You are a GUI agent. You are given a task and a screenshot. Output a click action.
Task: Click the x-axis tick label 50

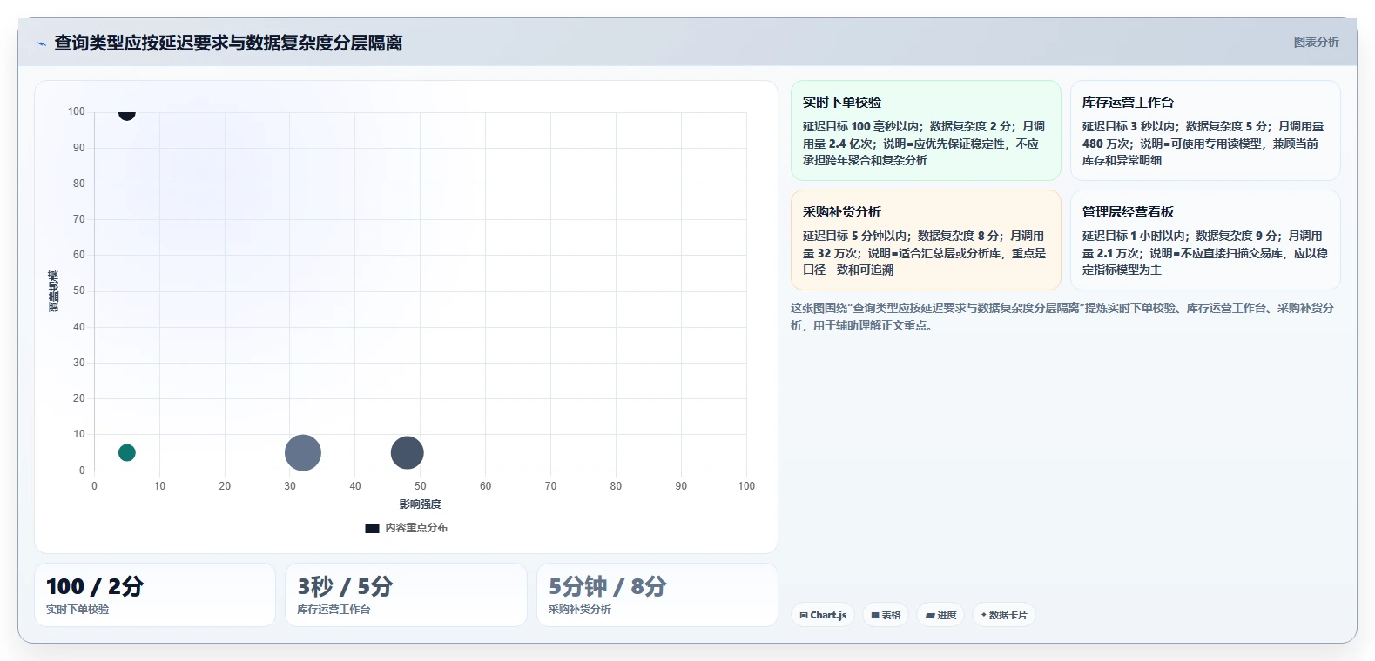(421, 486)
